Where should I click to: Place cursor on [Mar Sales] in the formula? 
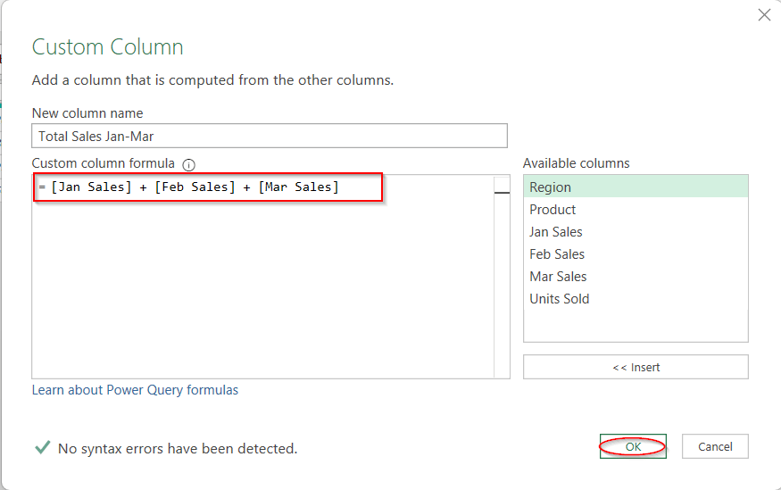coord(298,187)
